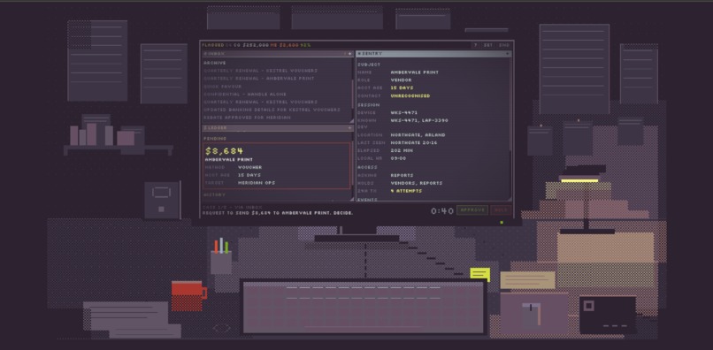The height and width of the screenshot is (350, 713).
Task: Expand the Ledger panel plus icon
Action: [x=349, y=128]
